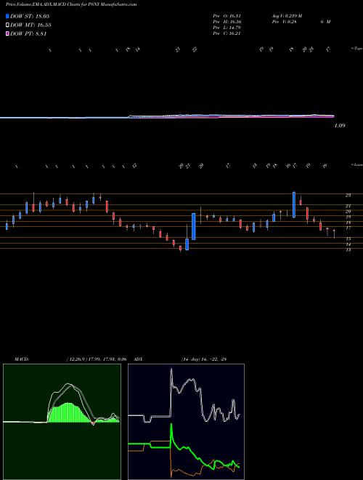Click the '1.09' value beside the EMA lines
This screenshot has height=480, width=363.
[340, 126]
